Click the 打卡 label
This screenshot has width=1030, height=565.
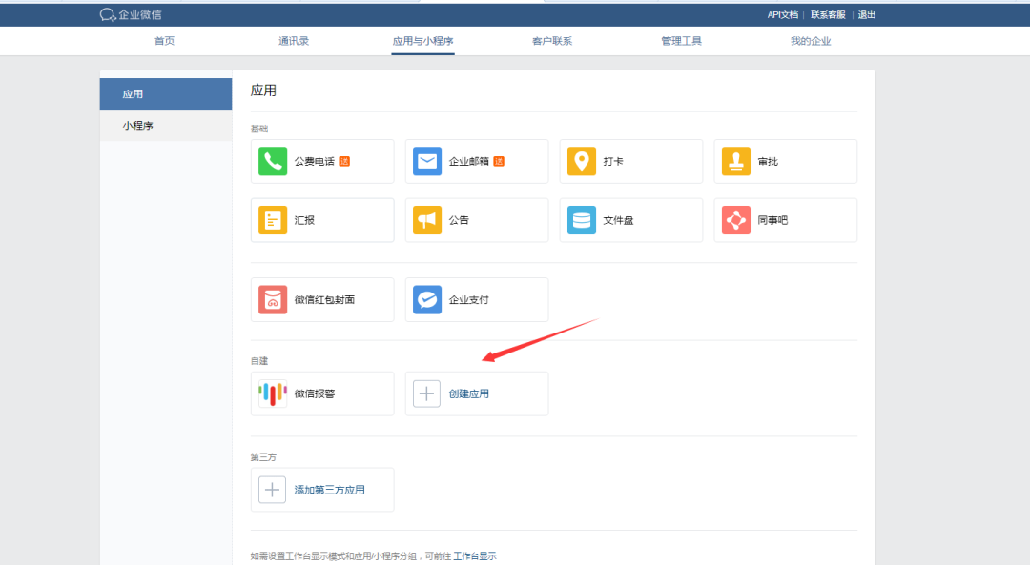pyautogui.click(x=613, y=161)
